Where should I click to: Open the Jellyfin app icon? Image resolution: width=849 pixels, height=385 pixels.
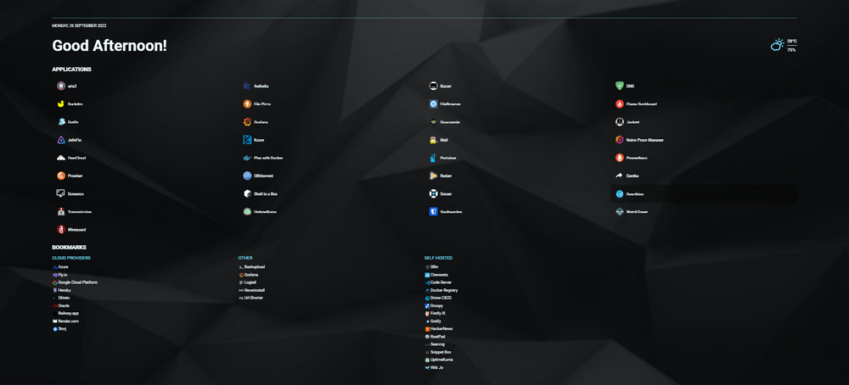point(61,140)
